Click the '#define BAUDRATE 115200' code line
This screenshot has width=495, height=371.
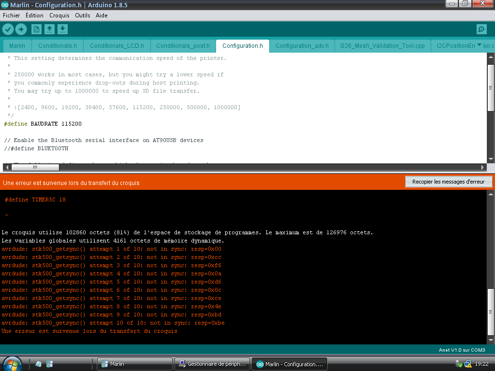tap(43, 124)
